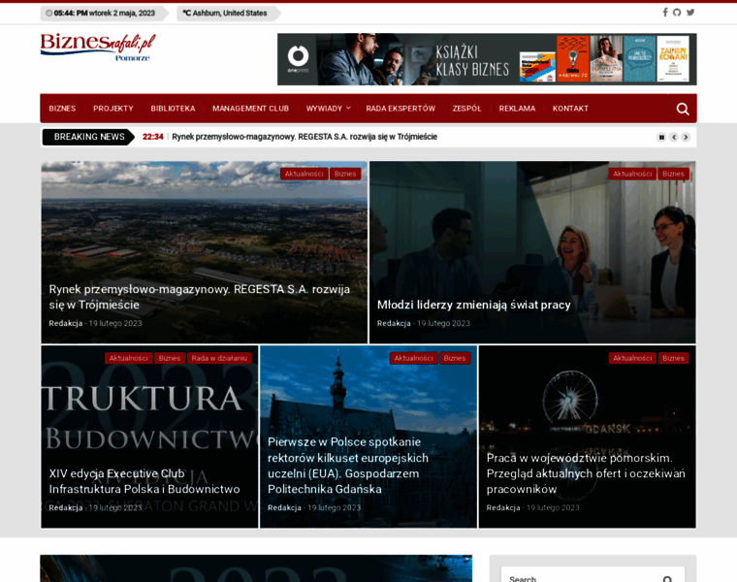Open the Biznes menu item
Screen dimensions: 737x582
(x=62, y=109)
